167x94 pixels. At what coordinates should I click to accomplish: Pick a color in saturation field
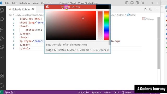[71, 25]
